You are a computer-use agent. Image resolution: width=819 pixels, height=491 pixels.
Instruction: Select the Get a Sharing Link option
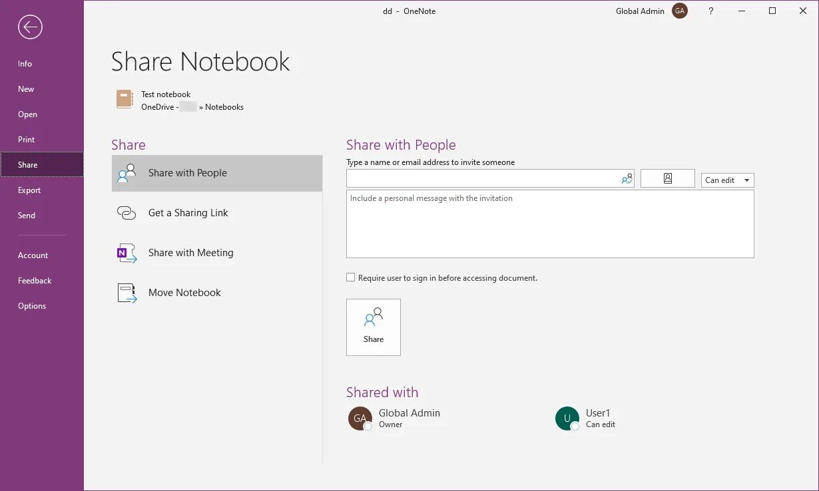[x=217, y=213]
